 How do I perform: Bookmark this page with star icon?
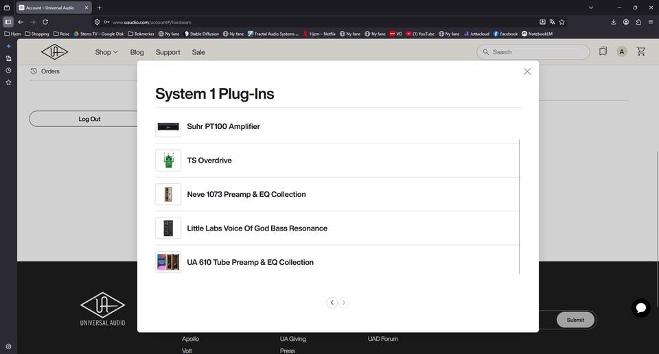pos(562,22)
